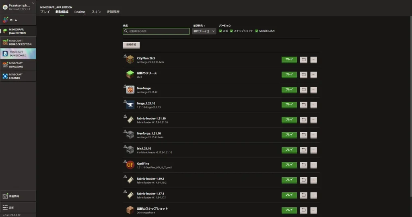
Task: Open more options for CityPlan 26.3
Action: click(x=313, y=59)
